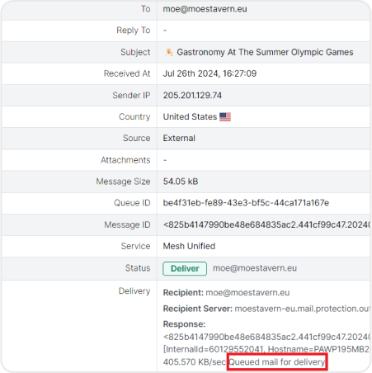
Task: Click the Recipient Server hostname moestavern-eu.mail.protection
Action: [x=302, y=309]
